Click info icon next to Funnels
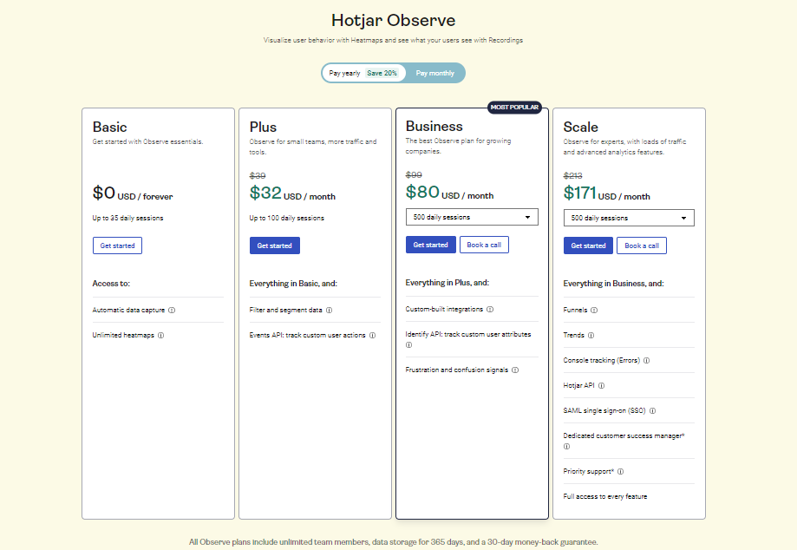797x550 pixels. click(x=594, y=310)
